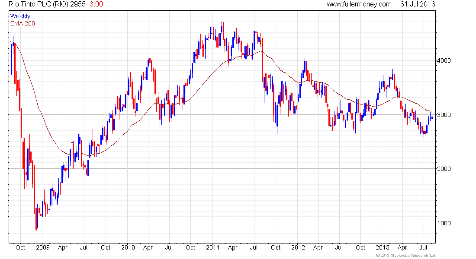Screen dimensions: 476x259
Task: Click the last price value '2955'
Action: (x=78, y=4)
